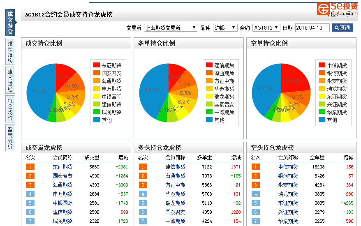Click the 日期 field with 2018-04-13

[x=312, y=28]
